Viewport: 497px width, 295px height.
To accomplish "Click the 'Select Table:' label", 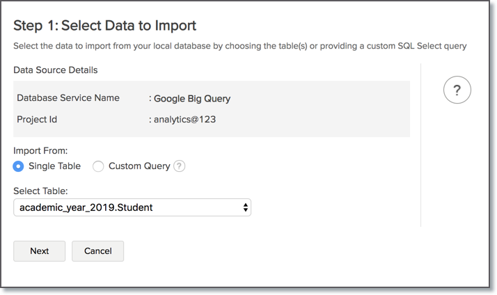I will click(40, 191).
